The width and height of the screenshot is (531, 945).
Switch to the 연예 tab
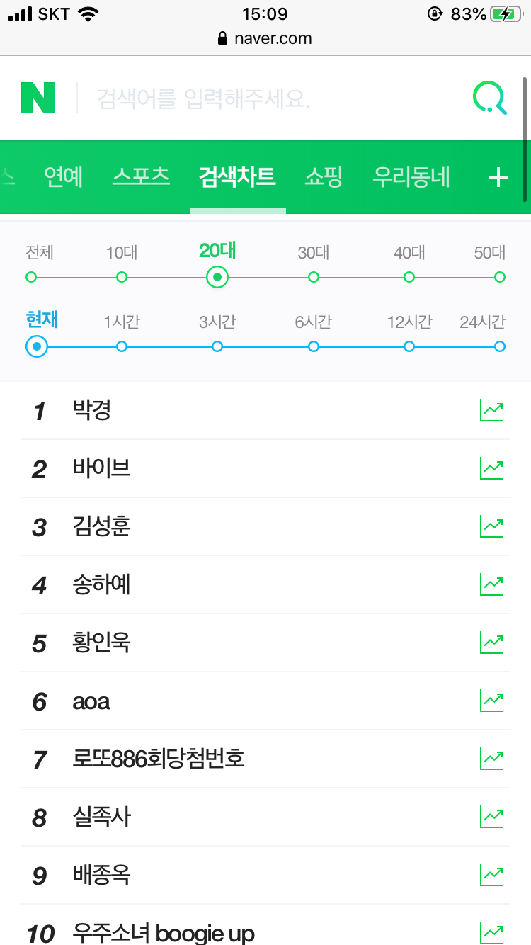[x=64, y=177]
